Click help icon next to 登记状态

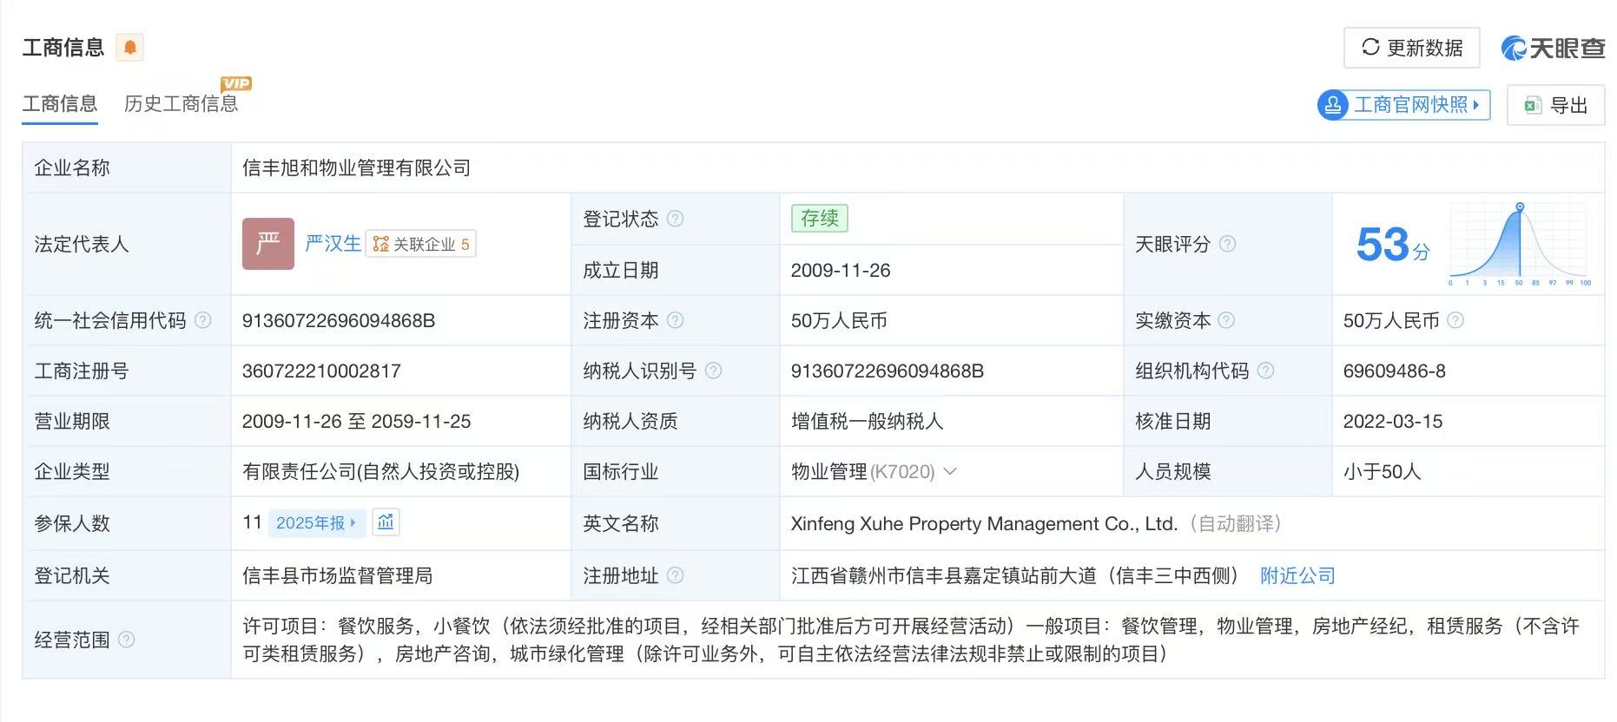tap(675, 219)
